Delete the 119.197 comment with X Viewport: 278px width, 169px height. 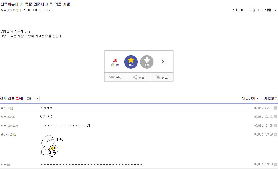point(275,126)
